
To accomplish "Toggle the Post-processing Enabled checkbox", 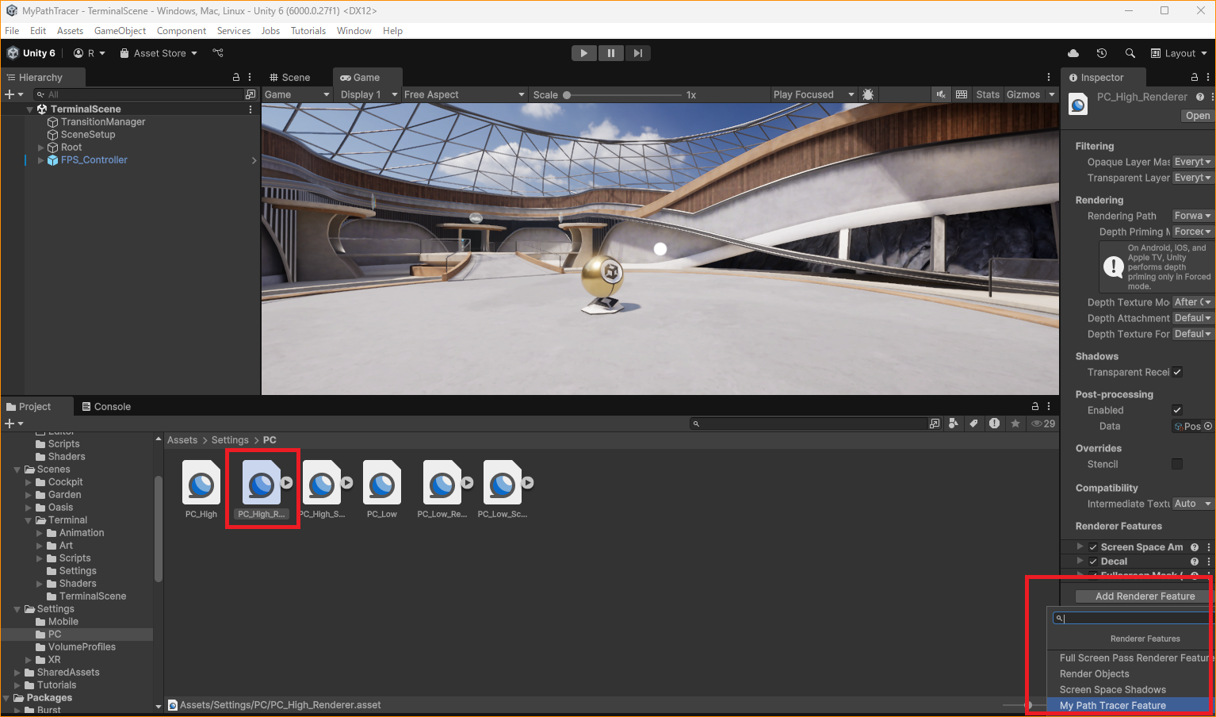I will tap(1176, 410).
